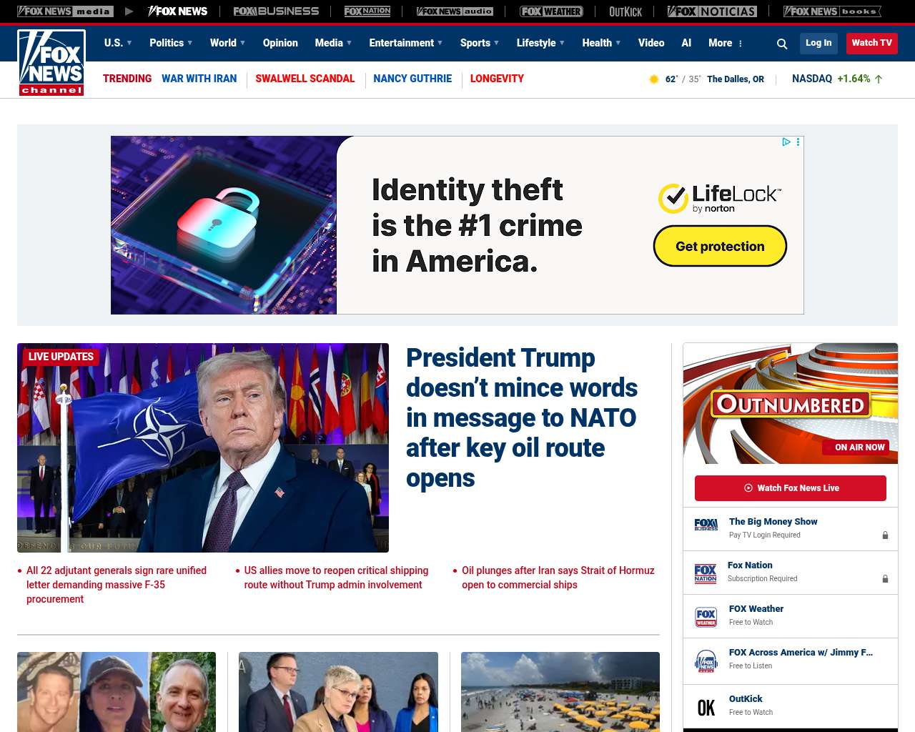The height and width of the screenshot is (732, 915).
Task: Open the Trump NATO live updates image
Action: pos(203,447)
